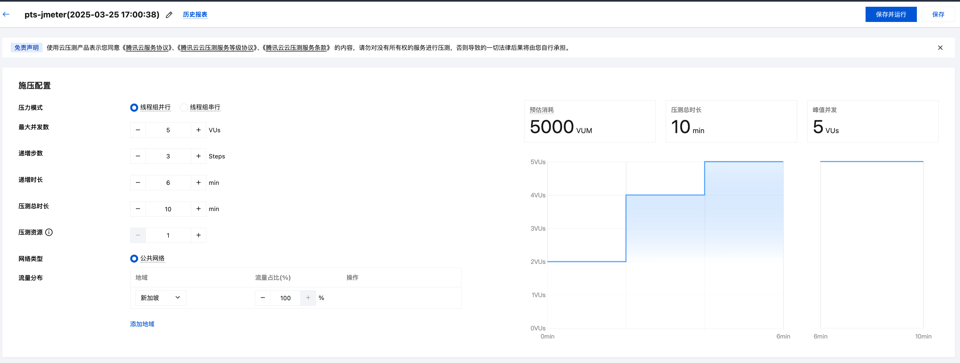960x363 pixels.
Task: Select the 线程组并行 radio option
Action: coord(134,107)
